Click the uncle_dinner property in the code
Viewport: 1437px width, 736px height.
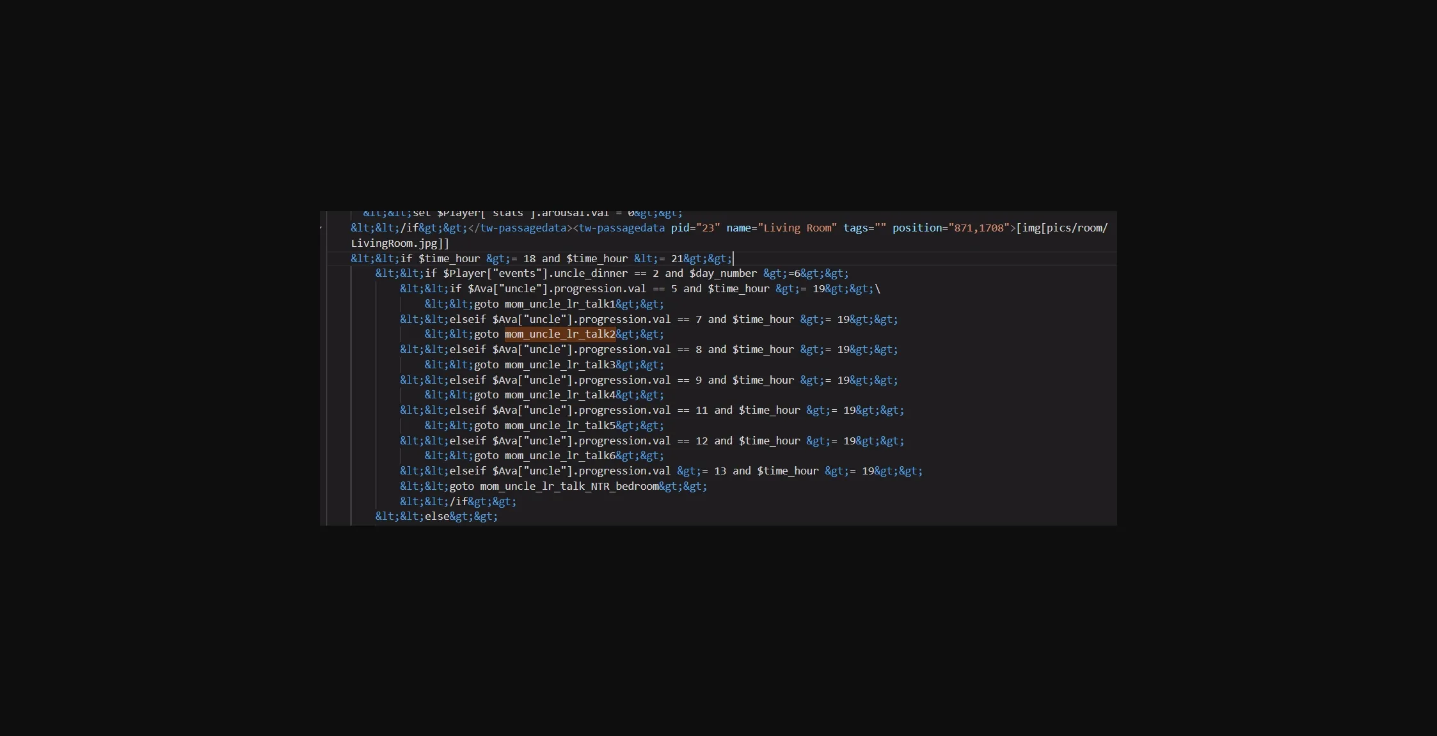[x=590, y=273]
